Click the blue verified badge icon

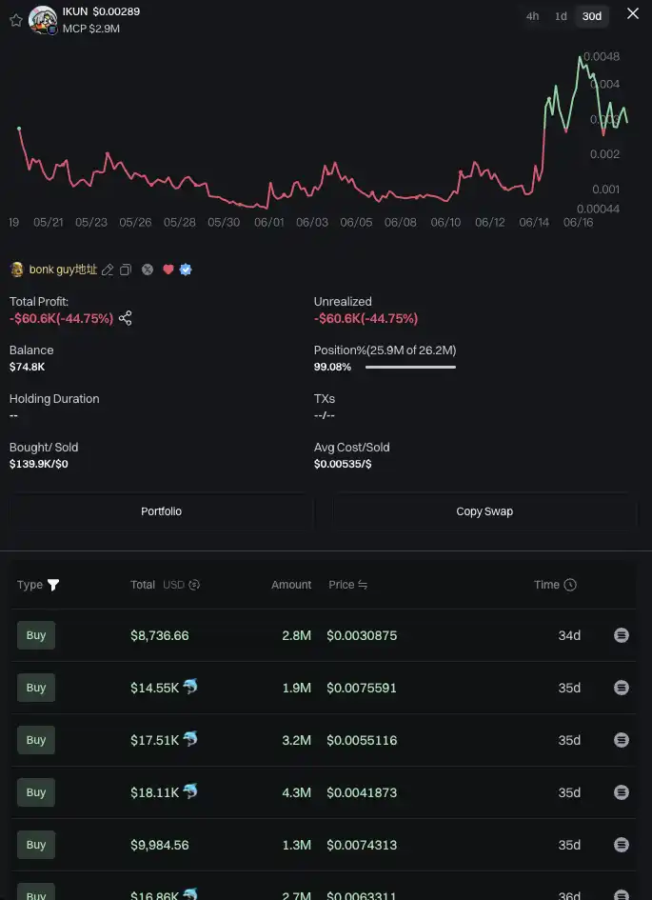tap(186, 270)
